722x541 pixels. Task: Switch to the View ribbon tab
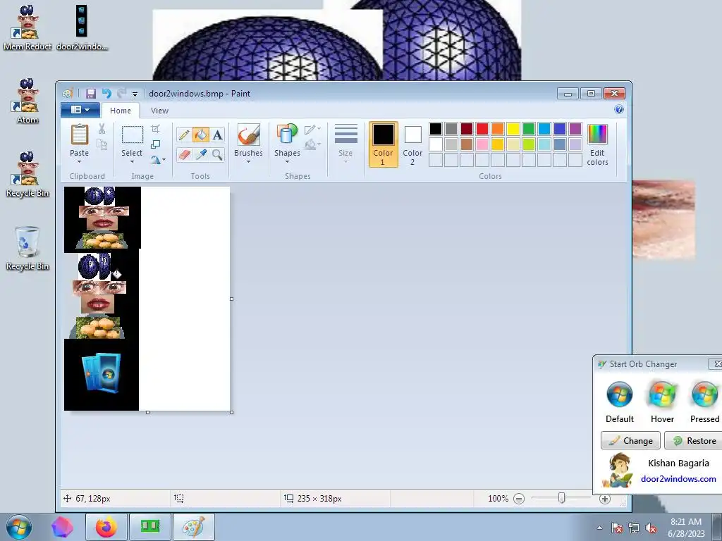(160, 111)
